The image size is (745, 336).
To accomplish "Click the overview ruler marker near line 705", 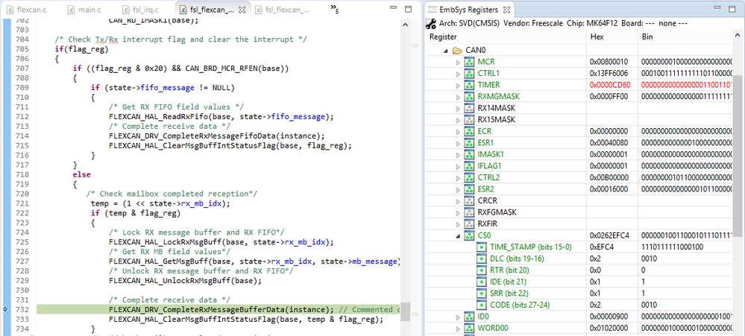I will [415, 45].
